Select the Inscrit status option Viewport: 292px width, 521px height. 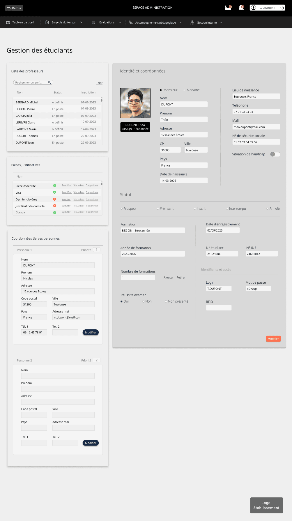[x=195, y=209]
